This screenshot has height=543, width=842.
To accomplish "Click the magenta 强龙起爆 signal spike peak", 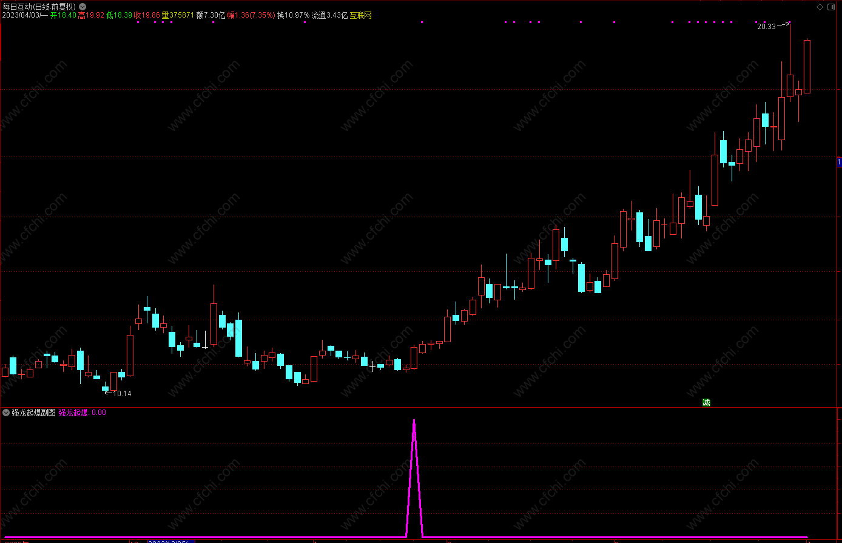I will click(414, 421).
